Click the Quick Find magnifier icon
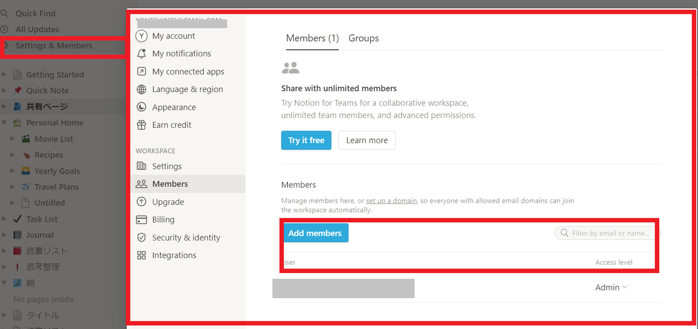 [x=5, y=13]
